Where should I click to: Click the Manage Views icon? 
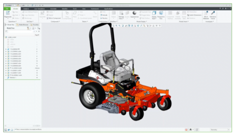[121, 13]
